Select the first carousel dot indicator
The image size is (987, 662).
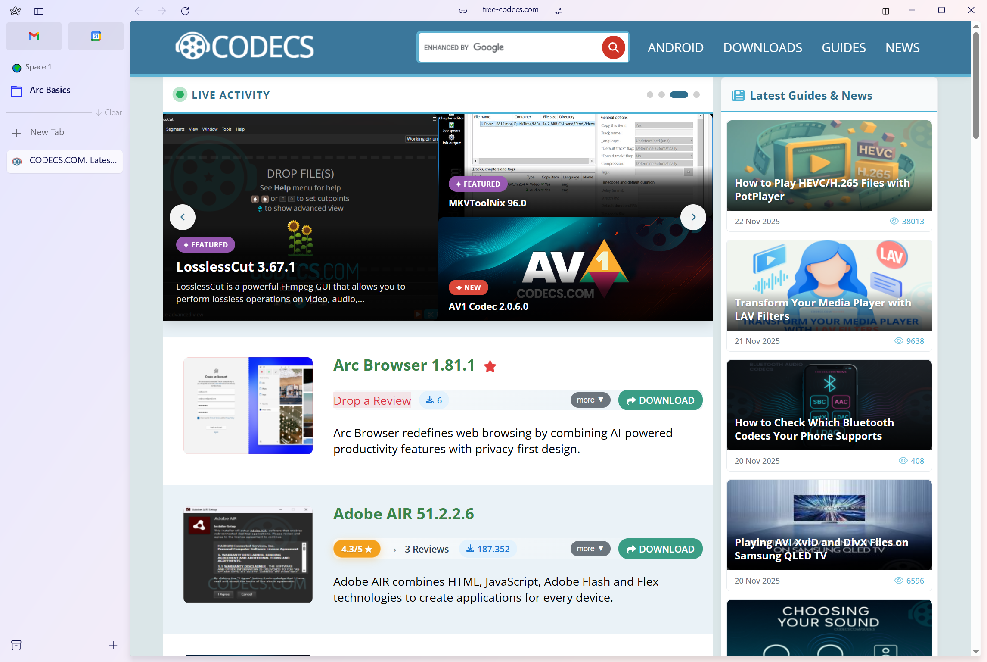point(650,95)
